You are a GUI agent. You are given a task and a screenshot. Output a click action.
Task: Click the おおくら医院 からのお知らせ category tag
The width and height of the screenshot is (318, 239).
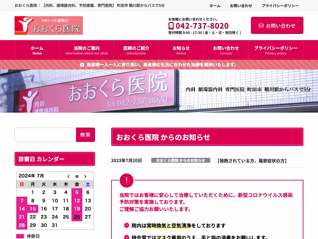coord(181,160)
